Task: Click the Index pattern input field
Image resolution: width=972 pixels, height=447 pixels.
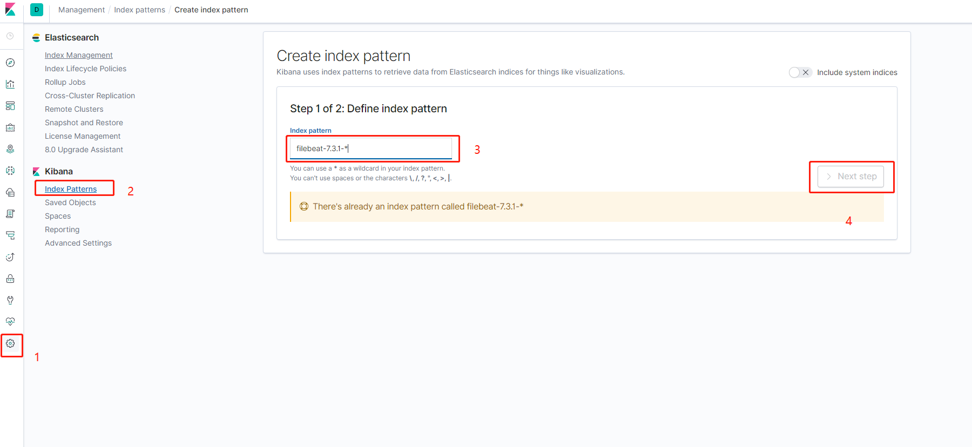Action: pyautogui.click(x=371, y=148)
